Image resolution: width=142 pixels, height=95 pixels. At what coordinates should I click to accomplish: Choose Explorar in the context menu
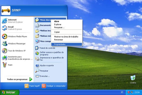67,24
